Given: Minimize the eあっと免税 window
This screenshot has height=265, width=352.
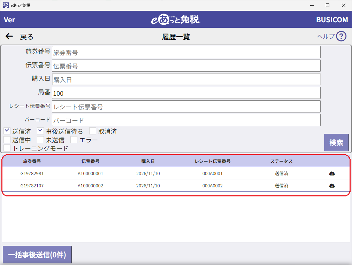Looking at the screenshot, I should [x=312, y=5].
